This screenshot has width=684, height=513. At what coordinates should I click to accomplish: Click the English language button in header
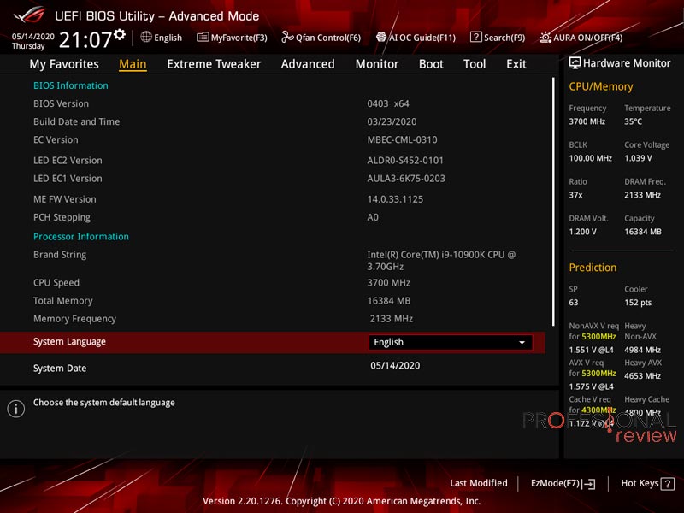click(162, 38)
